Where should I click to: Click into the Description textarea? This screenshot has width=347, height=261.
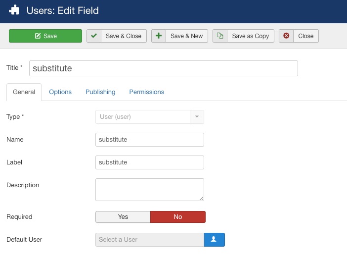[150, 190]
